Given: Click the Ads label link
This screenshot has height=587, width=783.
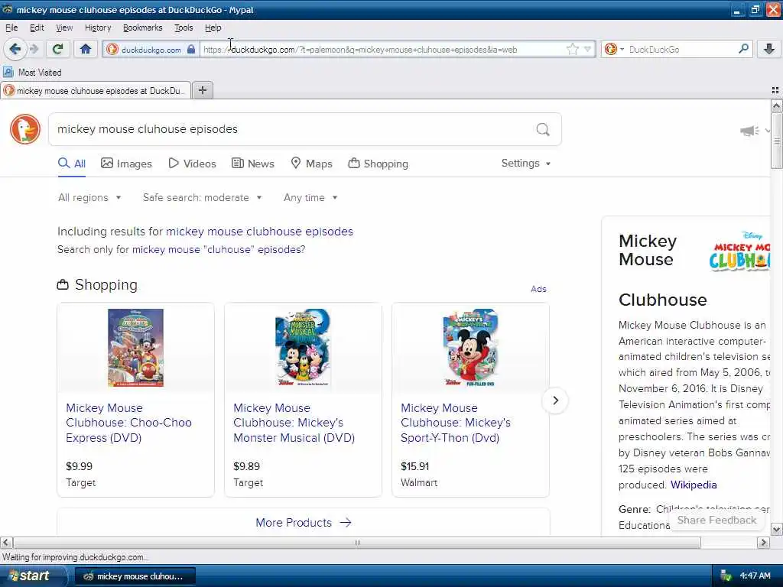Looking at the screenshot, I should (x=538, y=289).
